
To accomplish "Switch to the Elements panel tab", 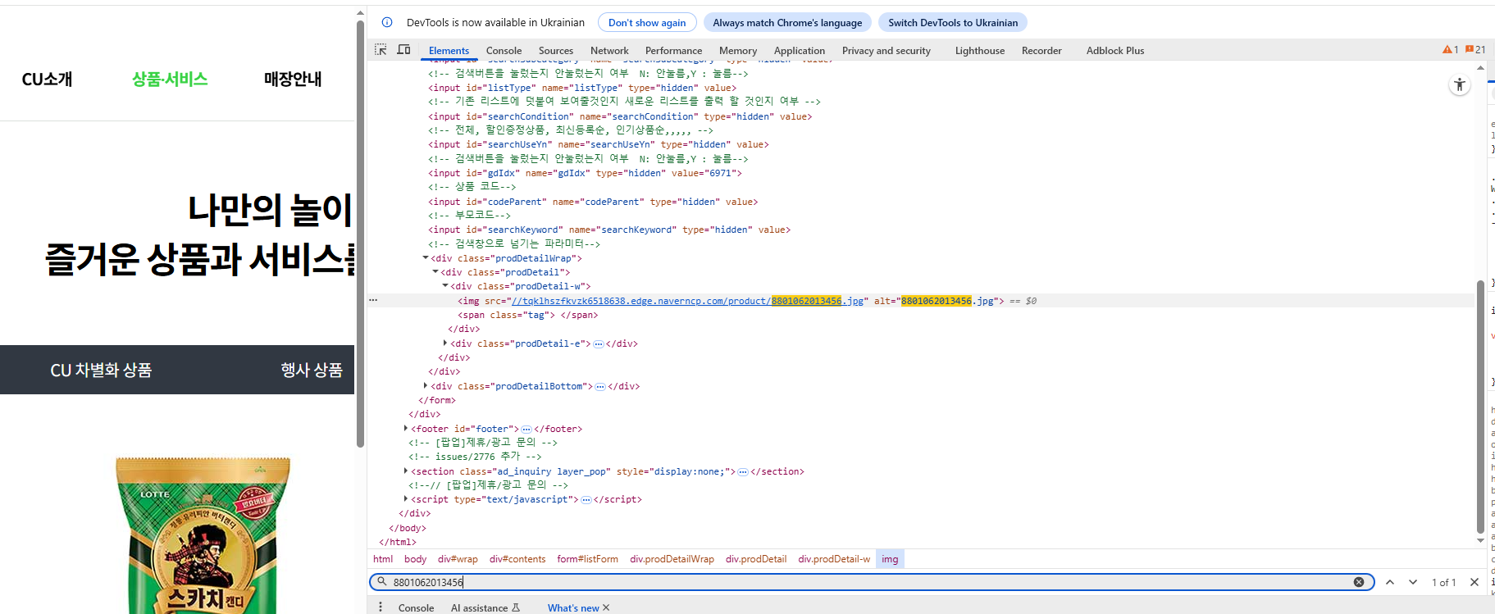I will click(x=449, y=51).
